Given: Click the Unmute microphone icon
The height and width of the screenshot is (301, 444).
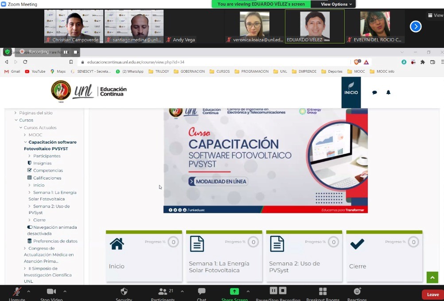Looking at the screenshot, I should pos(17,291).
